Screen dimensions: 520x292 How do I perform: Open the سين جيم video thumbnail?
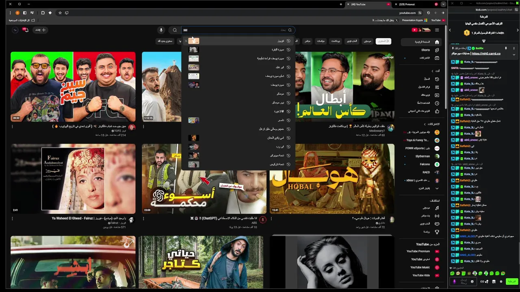click(73, 87)
